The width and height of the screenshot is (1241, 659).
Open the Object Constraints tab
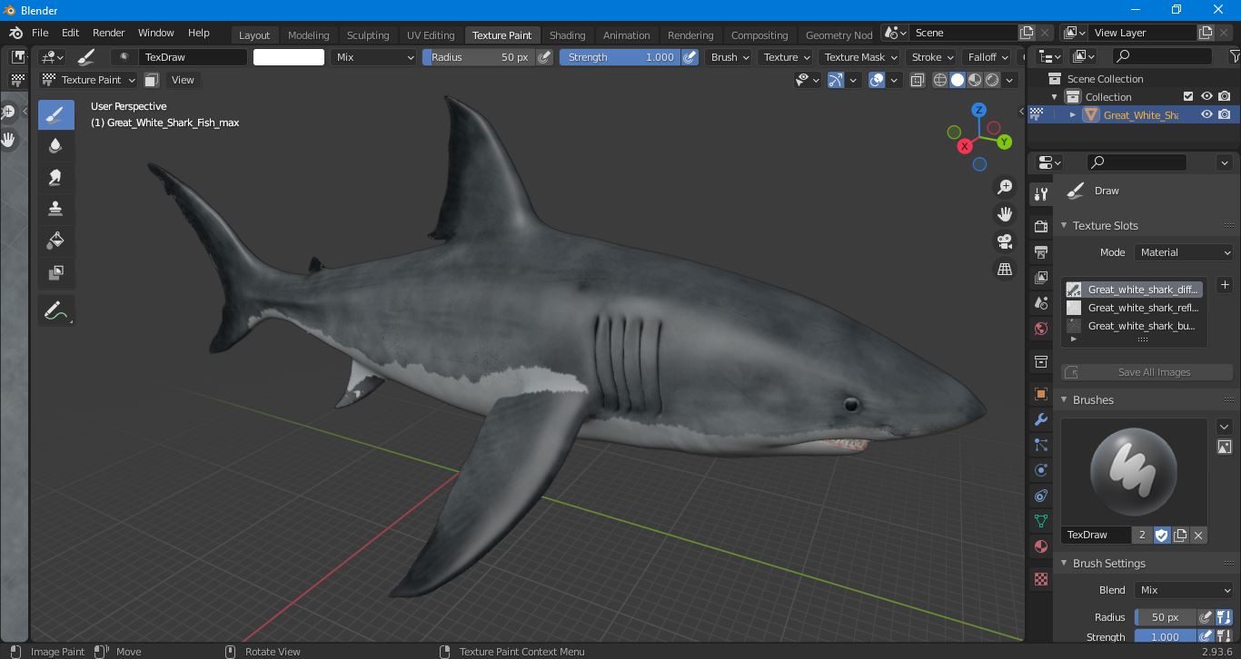1041,496
